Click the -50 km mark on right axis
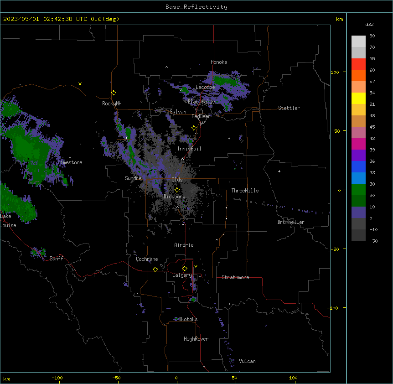Image resolution: width=393 pixels, height=384 pixels. coord(335,249)
